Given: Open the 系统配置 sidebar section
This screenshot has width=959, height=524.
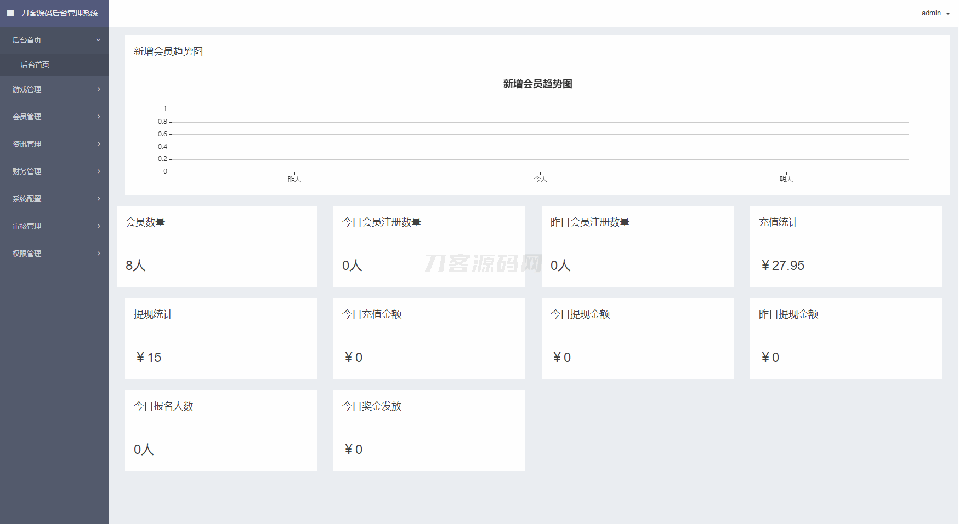Looking at the screenshot, I should (x=27, y=199).
